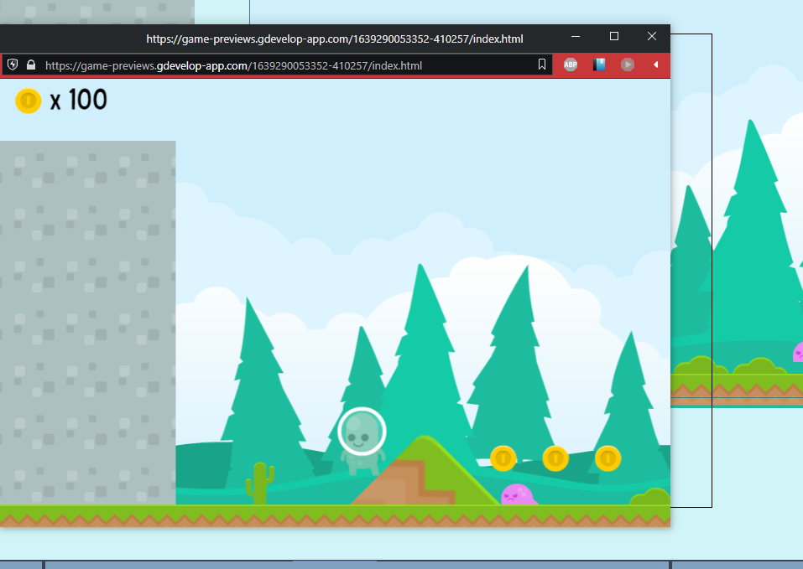Click the preview window title URL text
Image resolution: width=803 pixels, height=569 pixels.
click(x=335, y=39)
